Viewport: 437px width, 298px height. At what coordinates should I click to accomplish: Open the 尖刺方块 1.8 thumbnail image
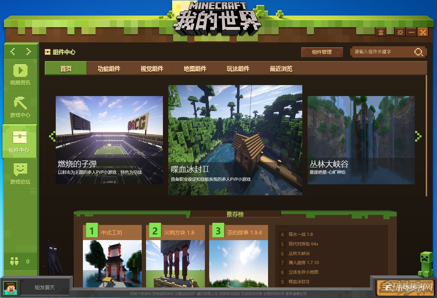[x=175, y=264]
